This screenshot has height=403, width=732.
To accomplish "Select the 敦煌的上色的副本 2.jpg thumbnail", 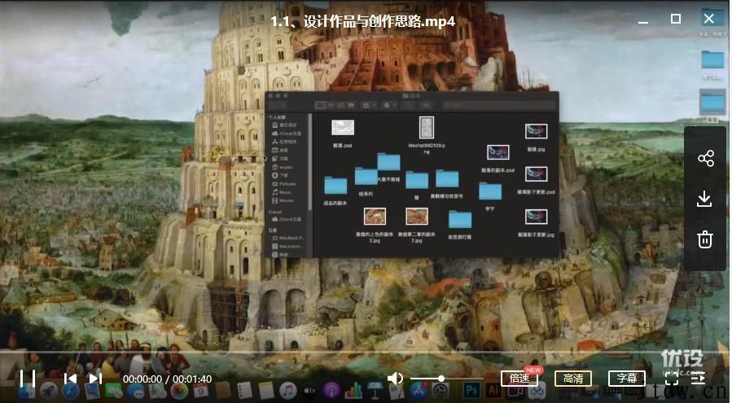I will (375, 217).
